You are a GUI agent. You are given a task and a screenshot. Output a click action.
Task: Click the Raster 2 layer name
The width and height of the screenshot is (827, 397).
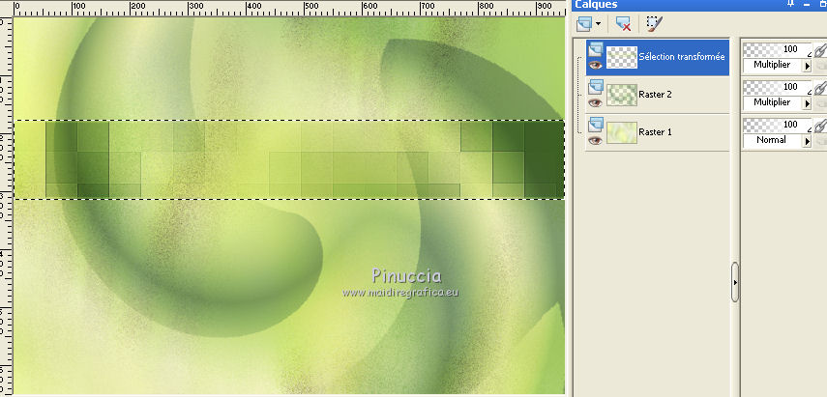655,95
